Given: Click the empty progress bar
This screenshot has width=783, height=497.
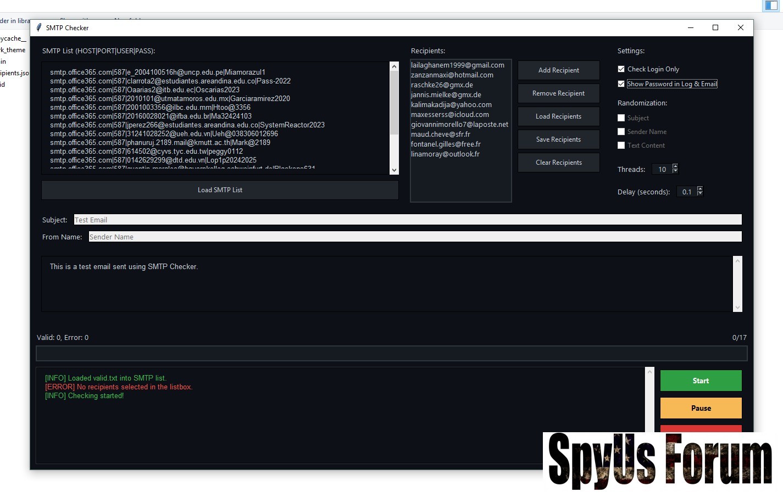Looking at the screenshot, I should 391,353.
